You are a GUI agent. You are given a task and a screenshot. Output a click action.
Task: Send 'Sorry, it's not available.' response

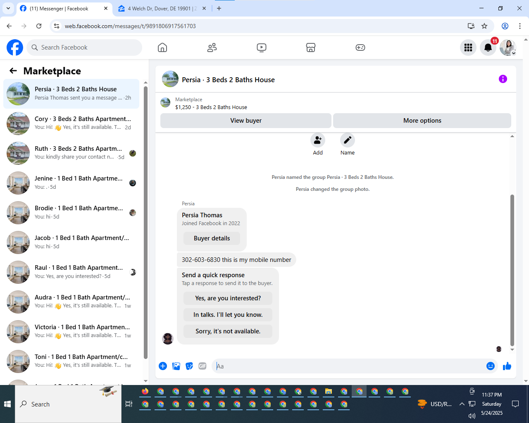click(x=228, y=331)
